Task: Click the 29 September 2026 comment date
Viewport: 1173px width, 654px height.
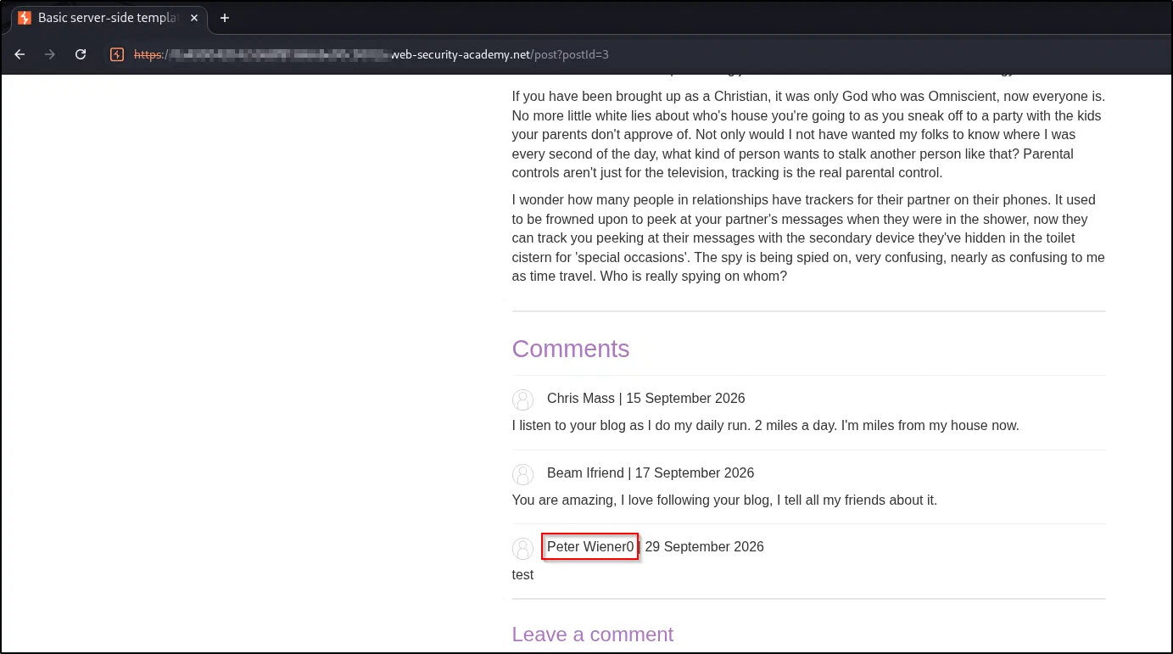Action: tap(704, 547)
